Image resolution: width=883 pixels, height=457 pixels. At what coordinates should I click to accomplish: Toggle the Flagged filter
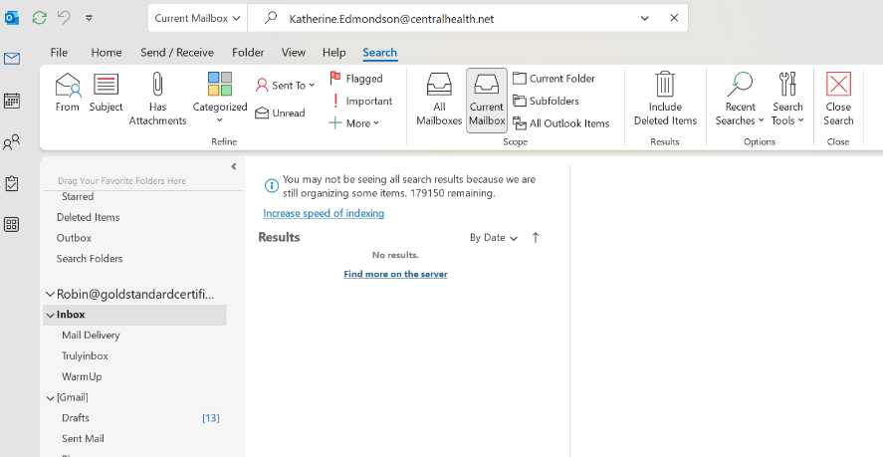356,79
